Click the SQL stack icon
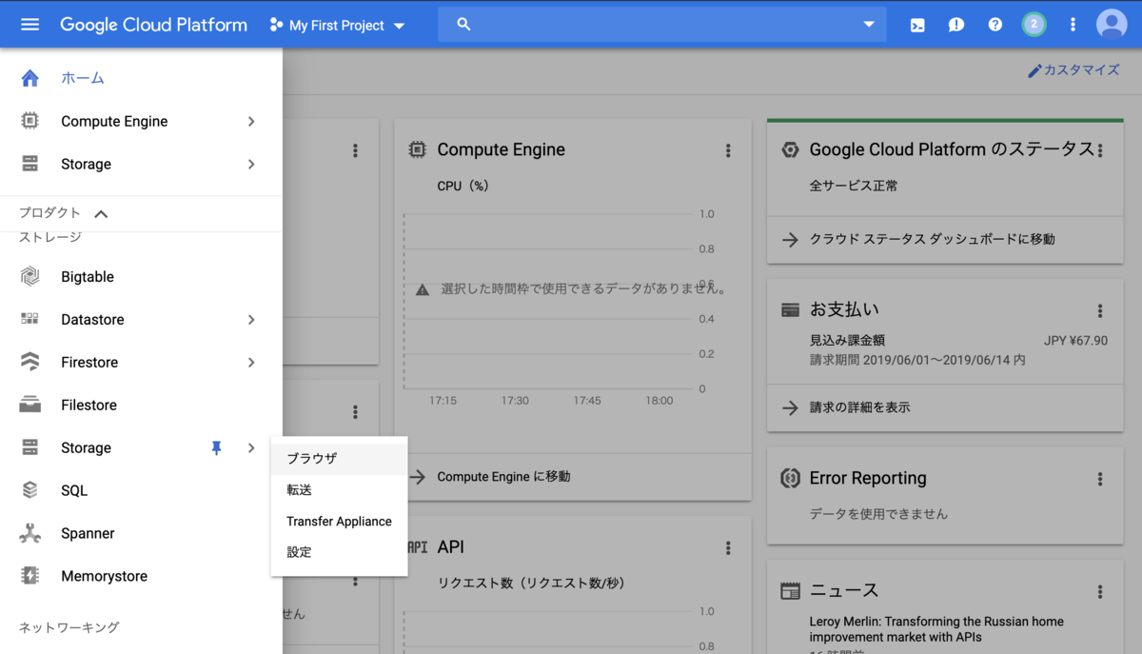This screenshot has height=654, width=1142. coord(30,490)
